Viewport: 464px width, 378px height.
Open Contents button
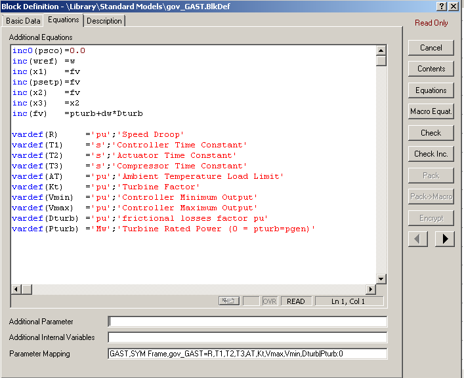point(431,69)
